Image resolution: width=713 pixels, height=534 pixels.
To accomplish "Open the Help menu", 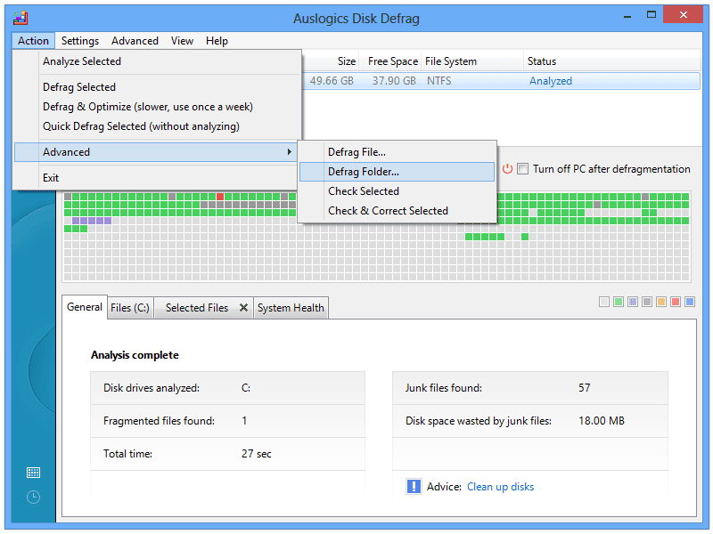I will coord(217,40).
